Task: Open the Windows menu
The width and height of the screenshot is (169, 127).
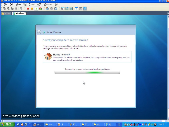Action: click(48, 4)
